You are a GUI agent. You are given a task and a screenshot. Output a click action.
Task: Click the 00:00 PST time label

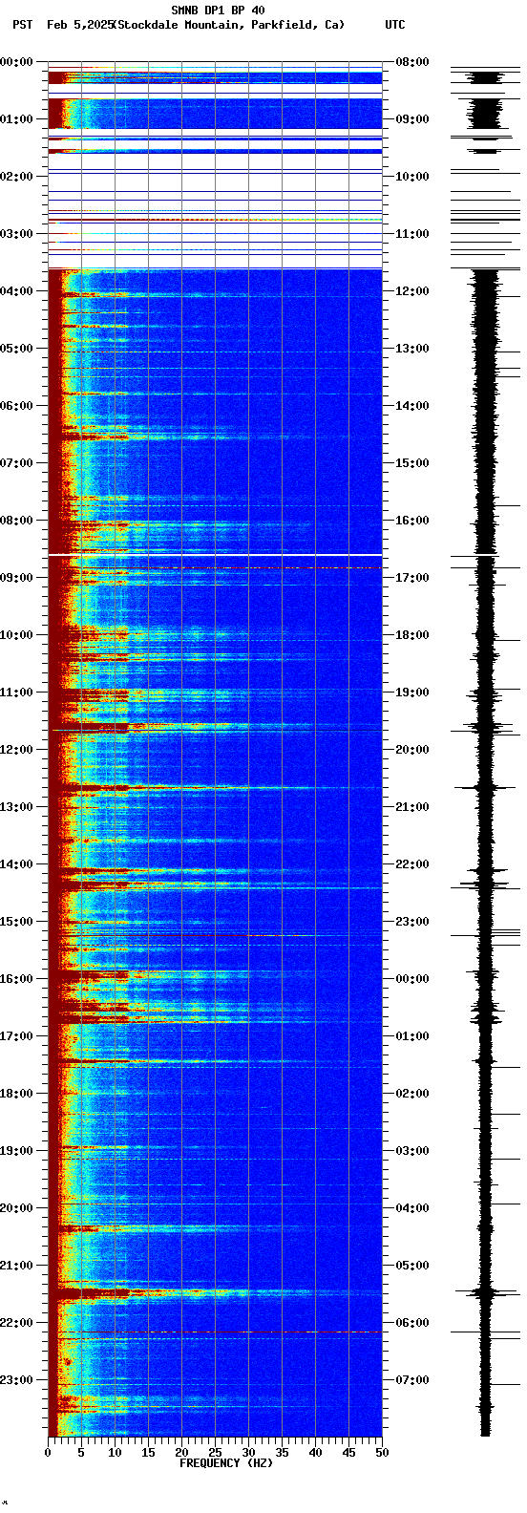click(x=17, y=62)
